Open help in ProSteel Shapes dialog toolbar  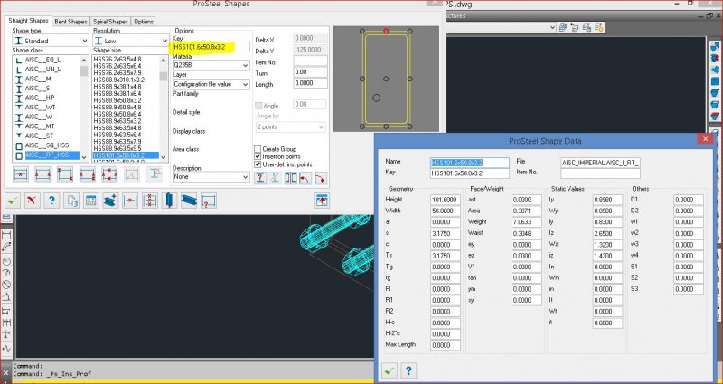(52, 201)
